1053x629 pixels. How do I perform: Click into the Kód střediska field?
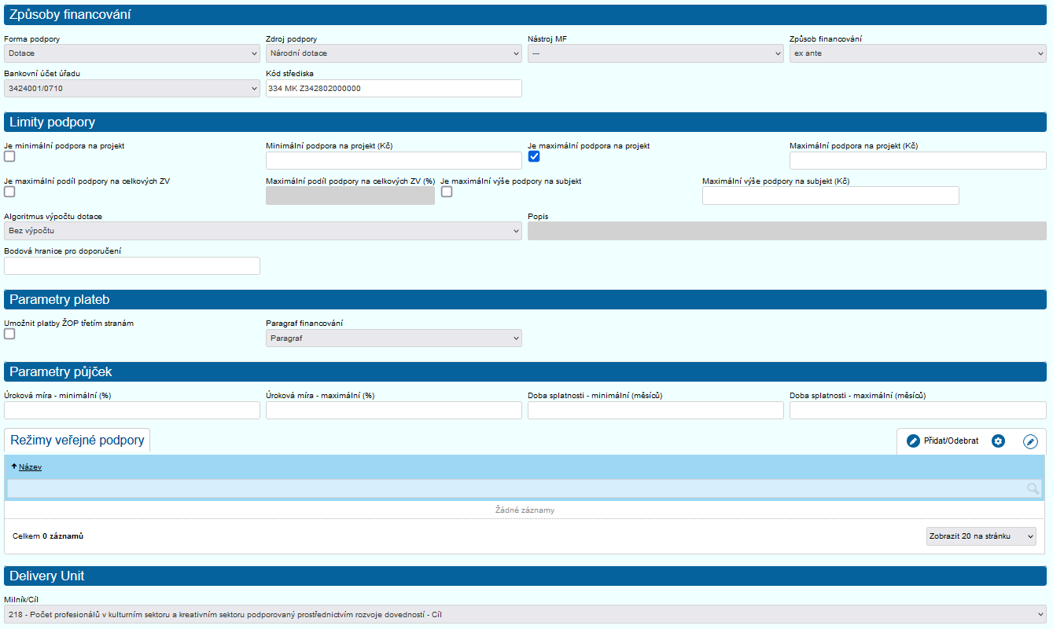coord(393,89)
